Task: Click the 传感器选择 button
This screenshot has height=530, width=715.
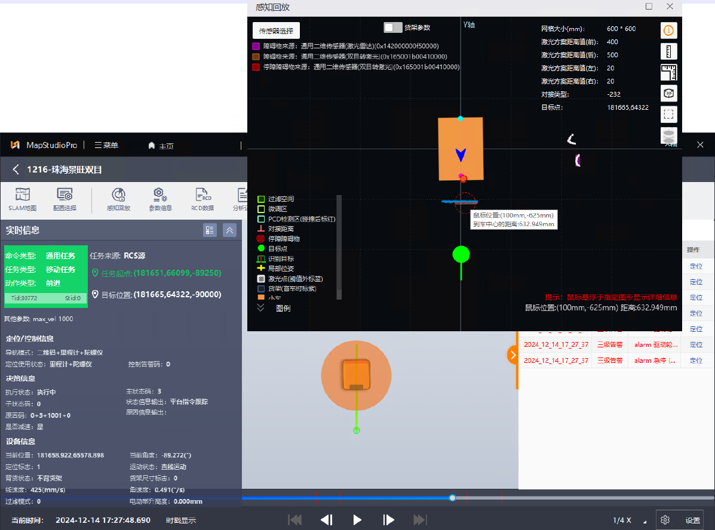Action: (277, 31)
